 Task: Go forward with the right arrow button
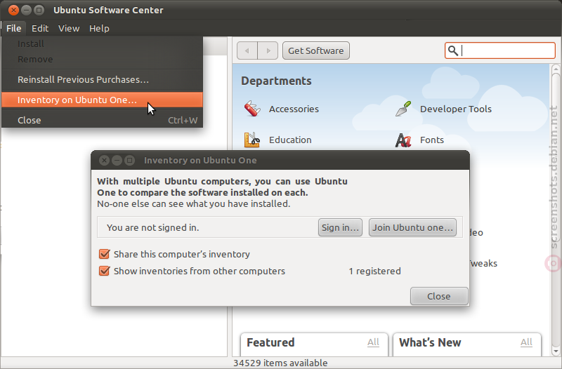tap(268, 51)
